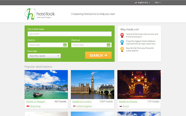Viewport: 186px width, 116px height.
Task: Follow the Hong Kong country link
Action: tap(35, 106)
